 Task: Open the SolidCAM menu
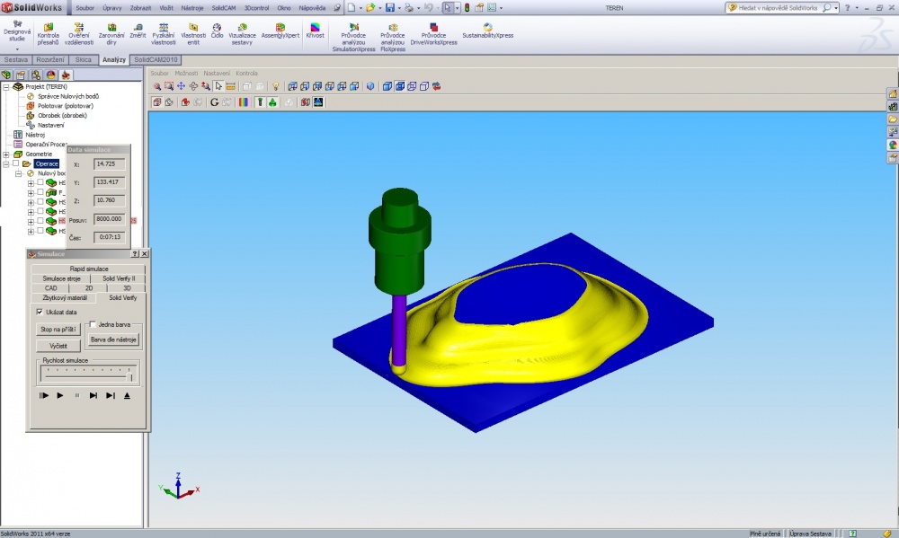(x=224, y=8)
